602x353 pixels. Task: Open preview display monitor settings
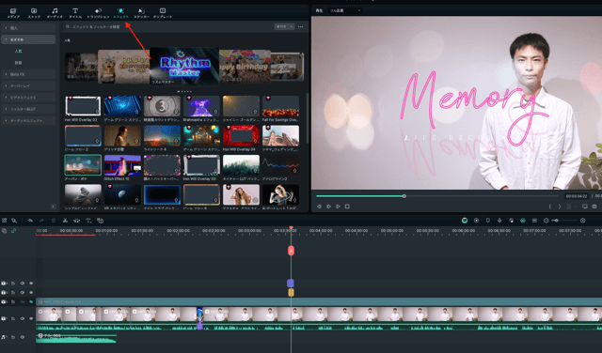pos(585,207)
